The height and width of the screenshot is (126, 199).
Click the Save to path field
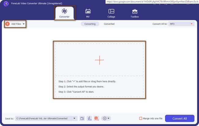pos(43,118)
